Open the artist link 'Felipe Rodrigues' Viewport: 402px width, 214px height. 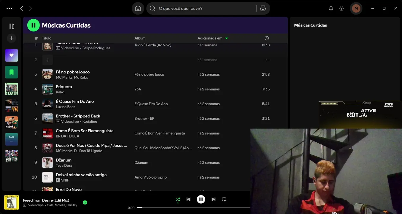click(x=96, y=48)
